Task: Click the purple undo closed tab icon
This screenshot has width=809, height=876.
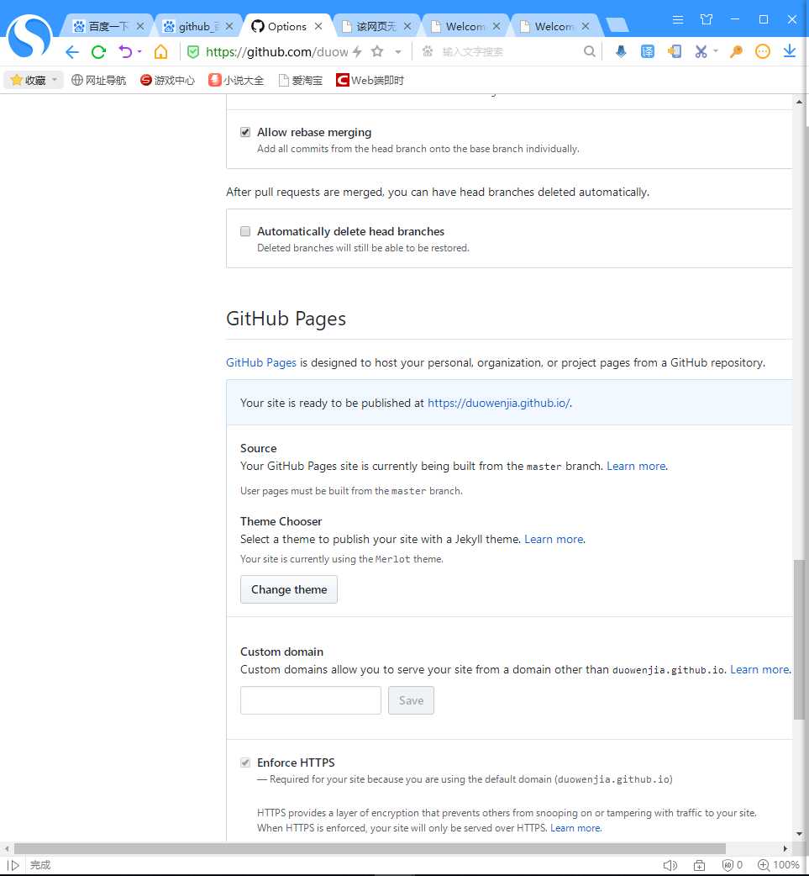Action: [125, 52]
